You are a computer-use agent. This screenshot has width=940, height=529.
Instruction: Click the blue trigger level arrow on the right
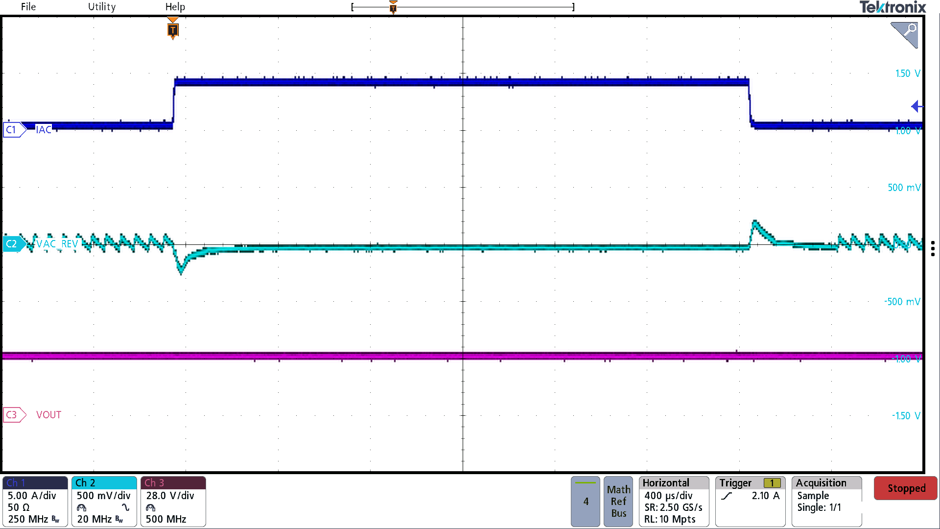916,106
